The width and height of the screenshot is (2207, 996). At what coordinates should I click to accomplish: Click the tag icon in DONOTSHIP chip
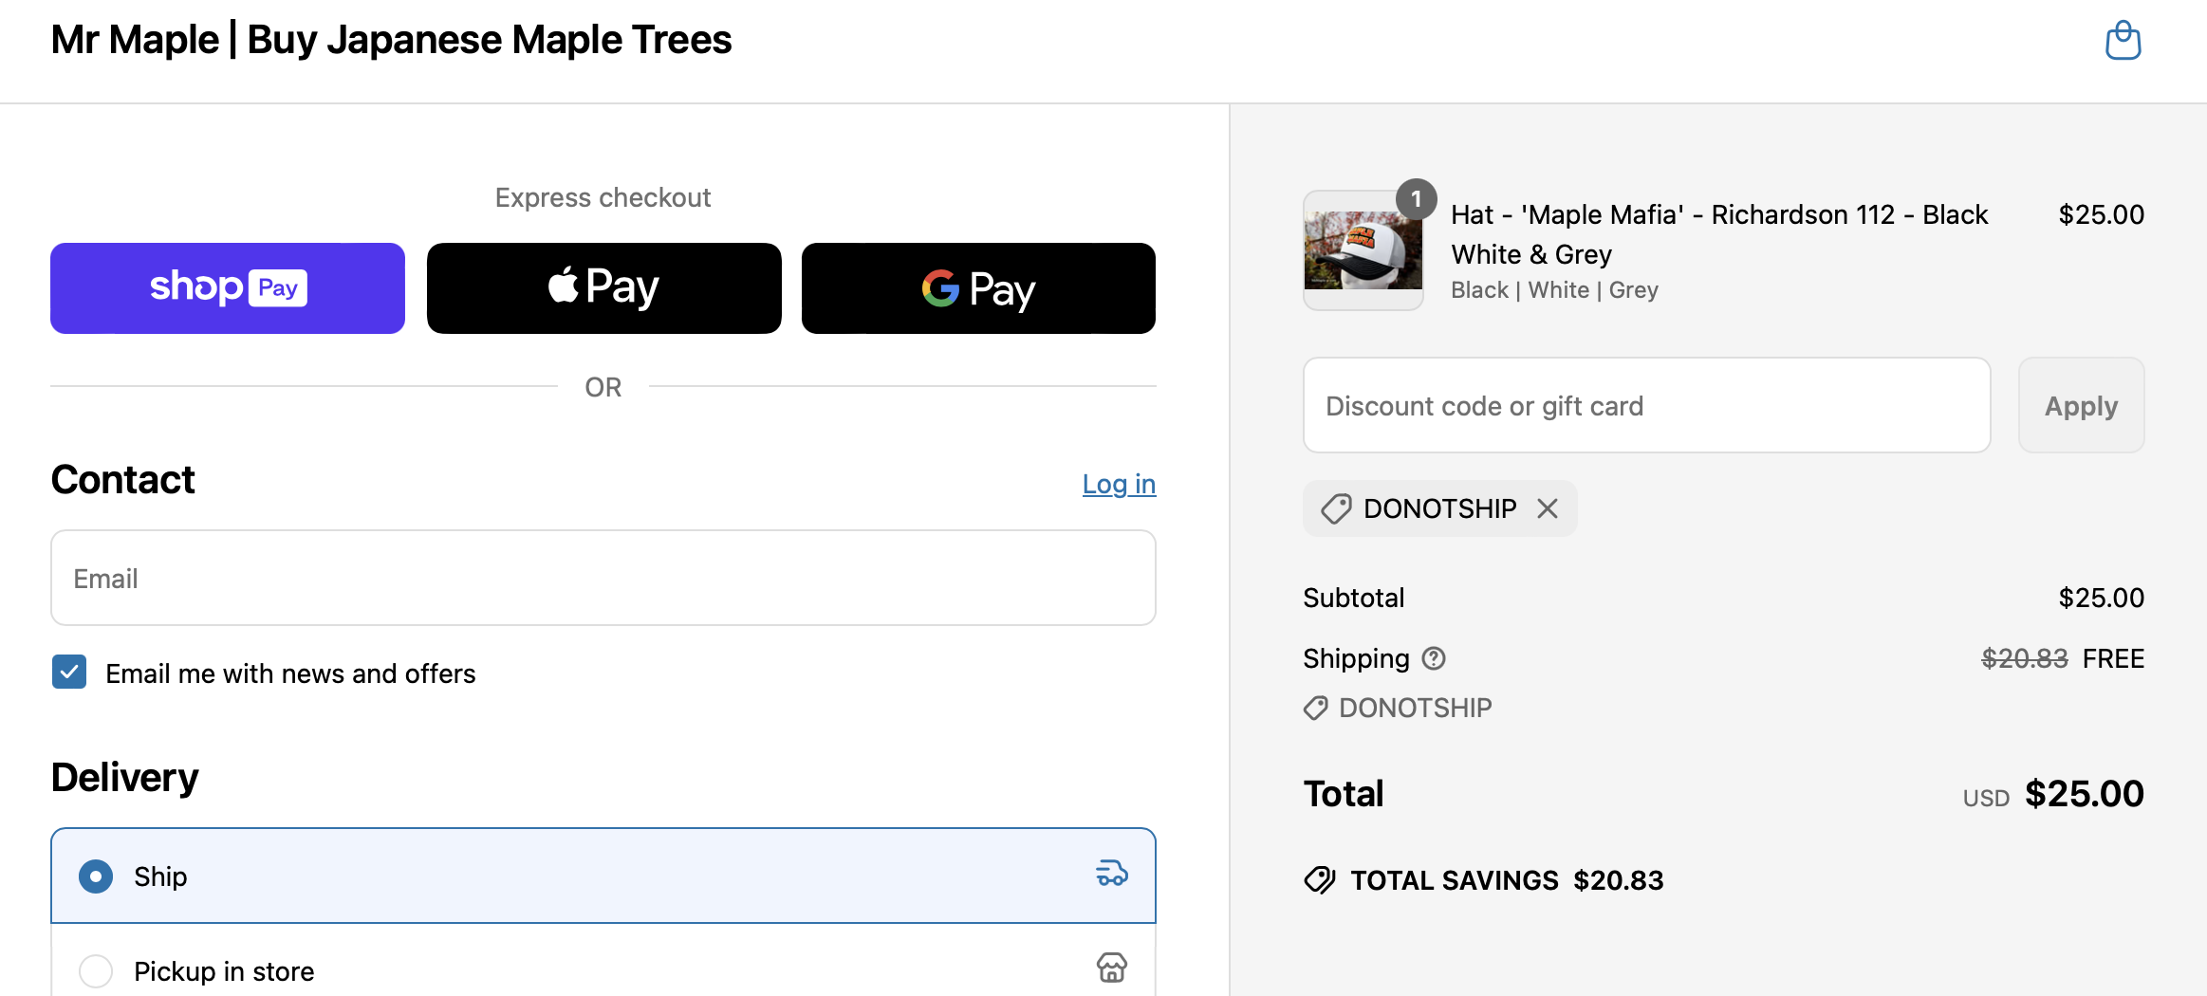click(1336, 509)
